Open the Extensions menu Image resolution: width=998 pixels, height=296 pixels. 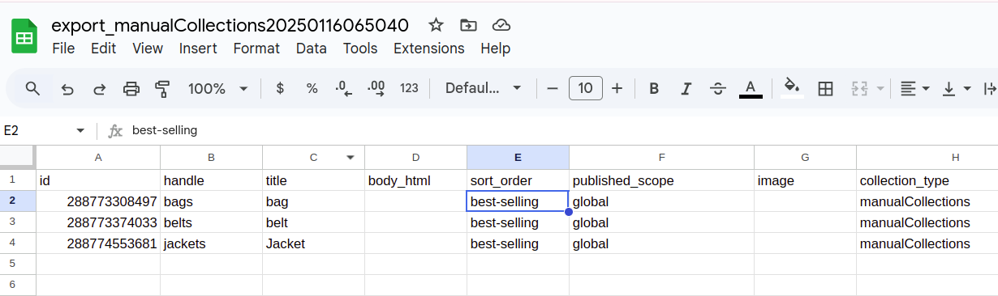(x=429, y=49)
